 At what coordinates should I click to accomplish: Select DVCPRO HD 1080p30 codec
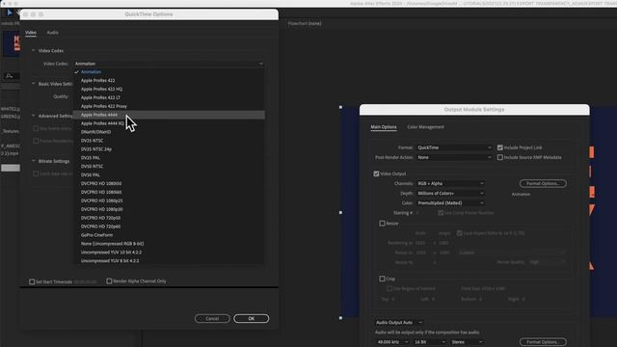tap(169, 209)
